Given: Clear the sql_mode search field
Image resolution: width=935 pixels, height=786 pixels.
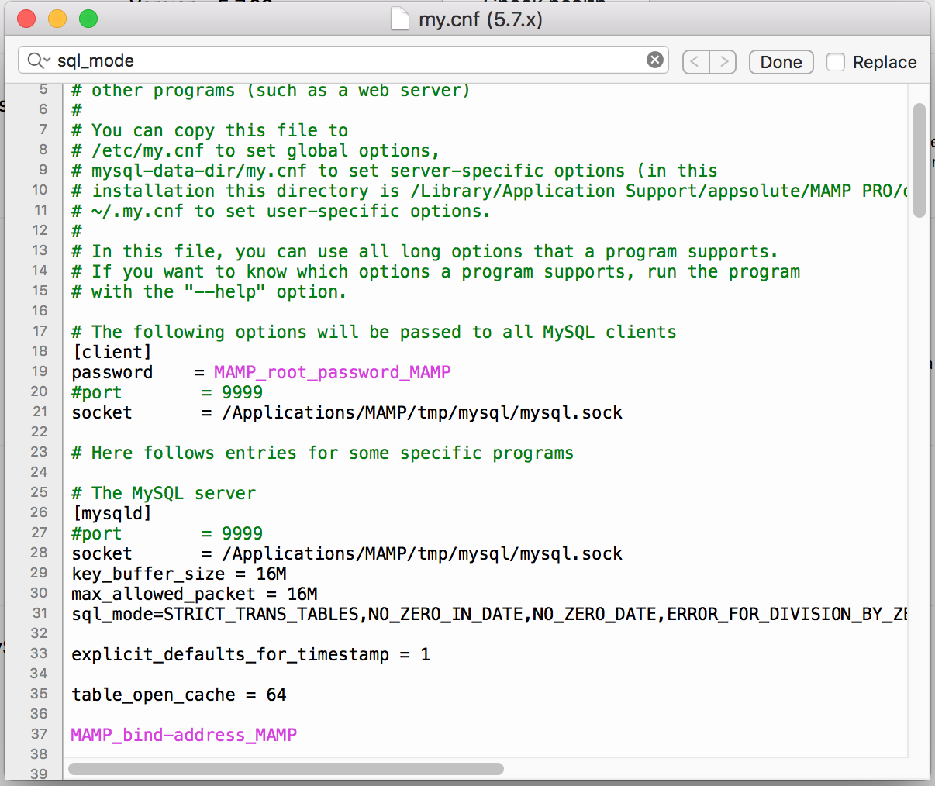Looking at the screenshot, I should pyautogui.click(x=655, y=60).
